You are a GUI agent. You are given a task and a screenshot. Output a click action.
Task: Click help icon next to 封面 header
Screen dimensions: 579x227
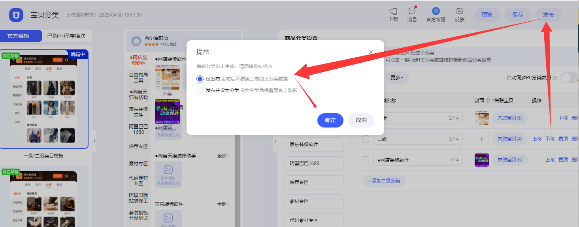point(488,101)
